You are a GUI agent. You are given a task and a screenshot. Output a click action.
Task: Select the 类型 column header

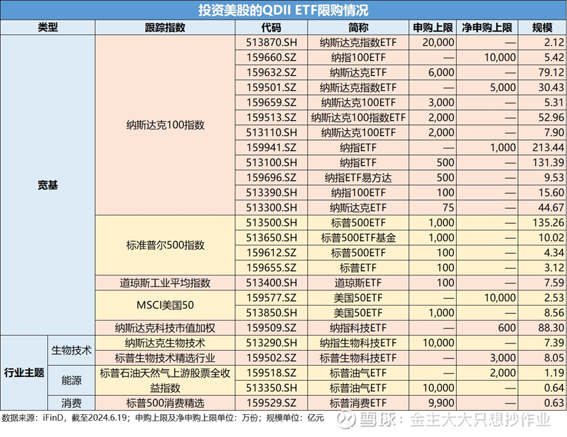[x=48, y=27]
